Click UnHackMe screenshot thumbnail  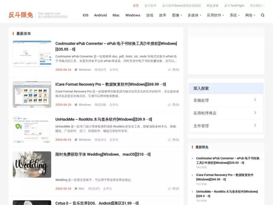tap(32, 129)
